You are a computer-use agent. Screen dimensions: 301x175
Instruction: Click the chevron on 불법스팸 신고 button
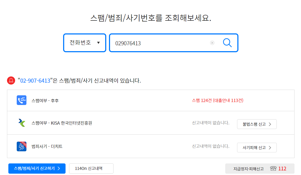(270, 124)
